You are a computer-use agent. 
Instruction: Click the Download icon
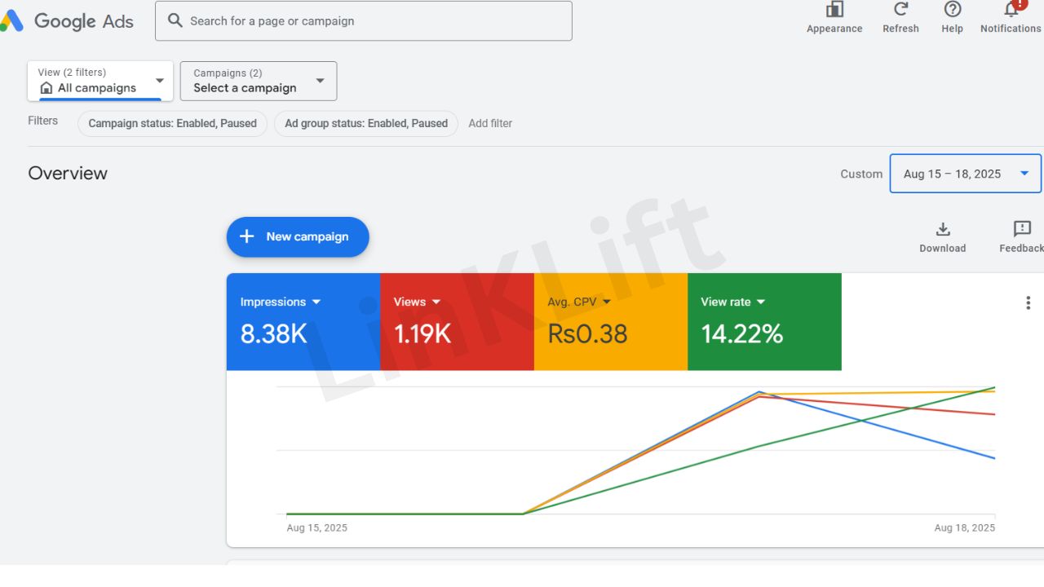(942, 230)
